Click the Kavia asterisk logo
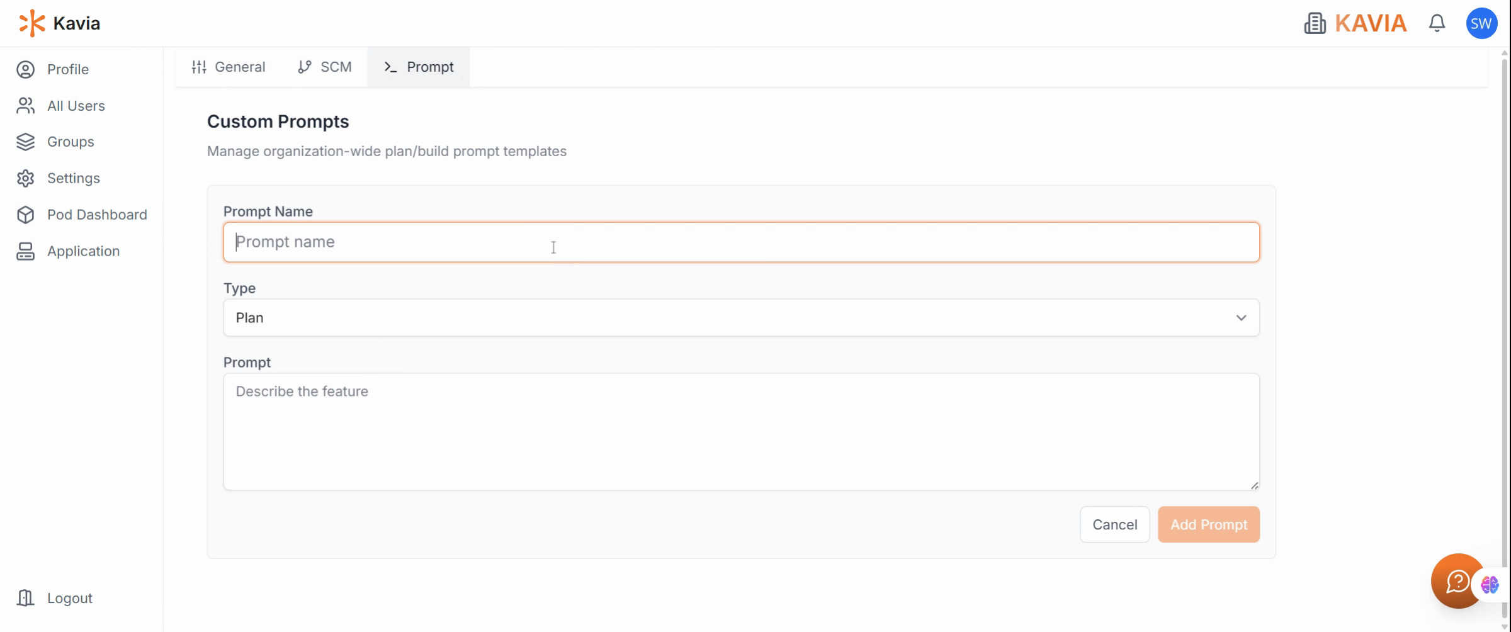 (x=31, y=23)
